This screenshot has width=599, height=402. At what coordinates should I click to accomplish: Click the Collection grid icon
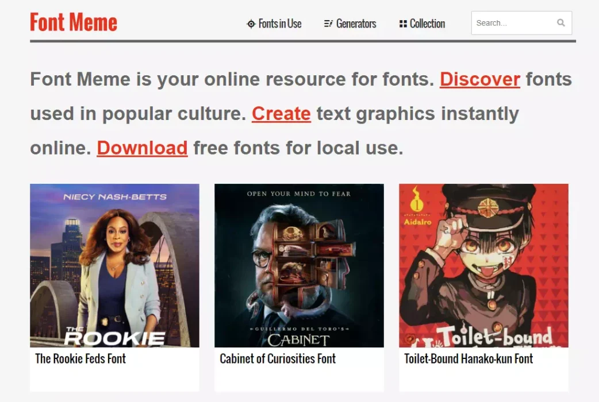pyautogui.click(x=403, y=24)
